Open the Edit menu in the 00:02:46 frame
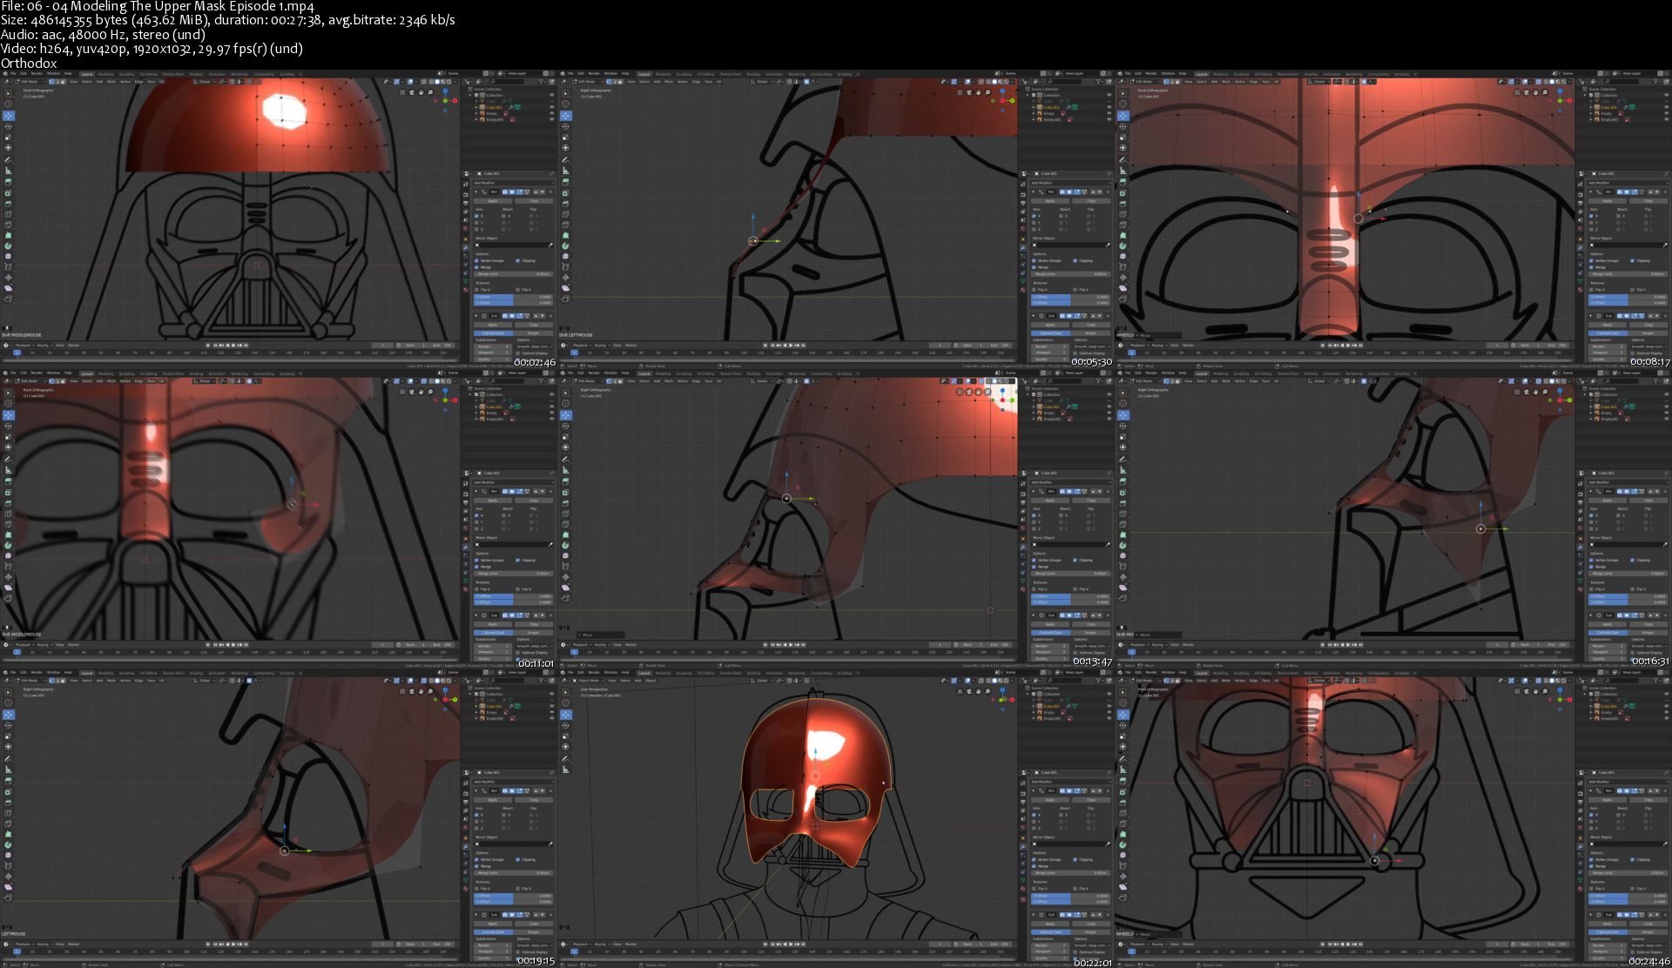Viewport: 1672px width, 968px height. [x=24, y=74]
